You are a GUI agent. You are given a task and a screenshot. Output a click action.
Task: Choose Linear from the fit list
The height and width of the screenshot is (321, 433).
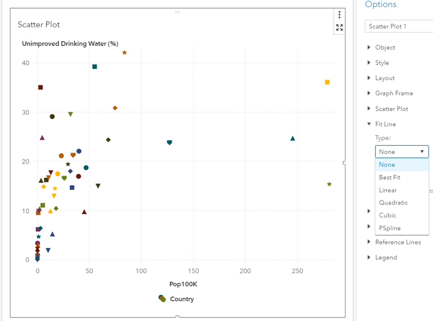tap(388, 190)
